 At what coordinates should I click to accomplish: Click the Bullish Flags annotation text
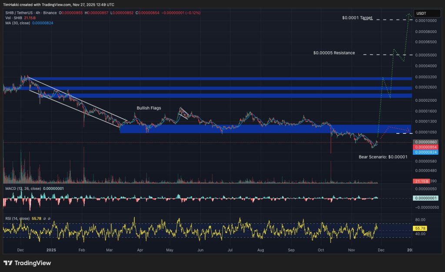tap(149, 108)
